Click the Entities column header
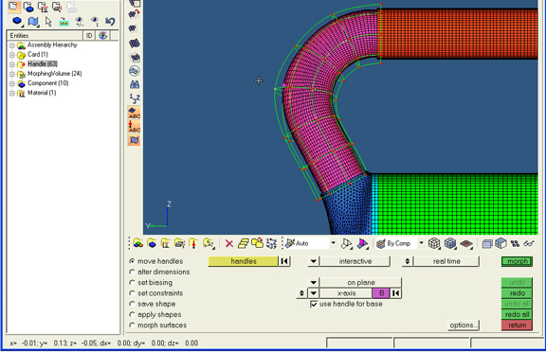Viewport: 546px width, 352px height. click(45, 35)
